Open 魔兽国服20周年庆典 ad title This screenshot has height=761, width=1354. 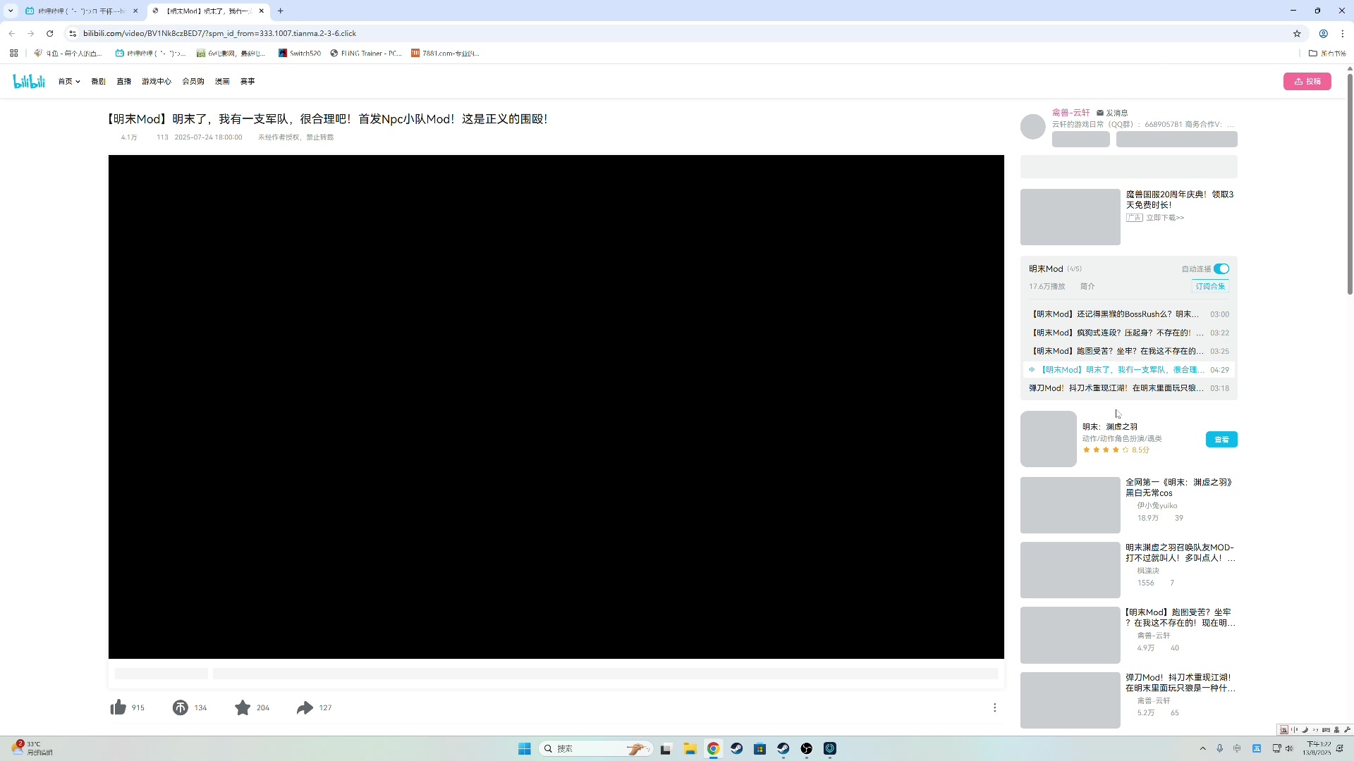point(1179,199)
